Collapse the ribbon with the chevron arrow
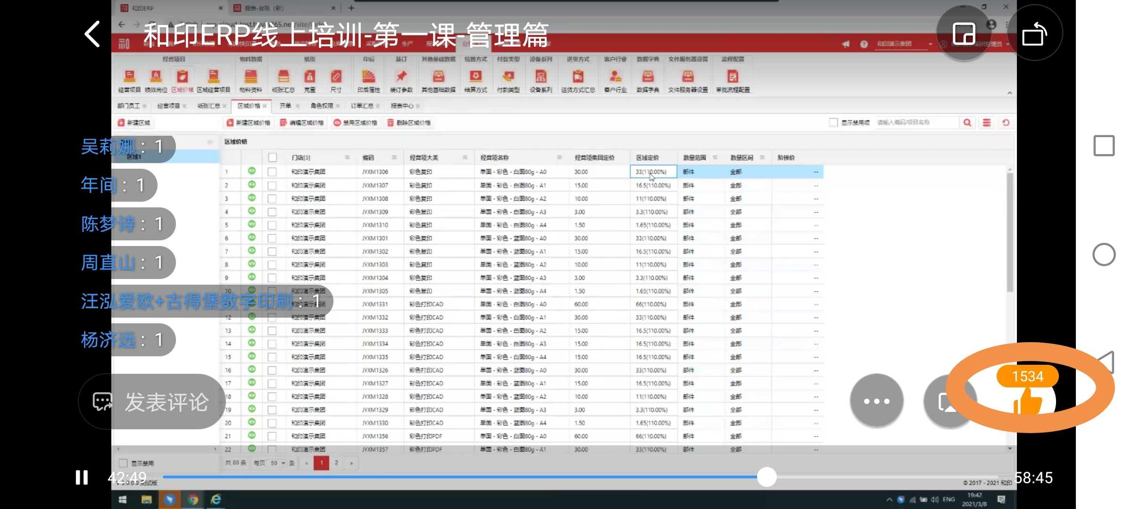The width and height of the screenshot is (1132, 509). [1010, 93]
